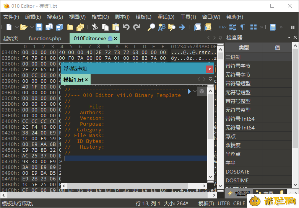The height and width of the screenshot is (208, 299).
Task: Click the 值 column header
Action: tap(278, 47)
